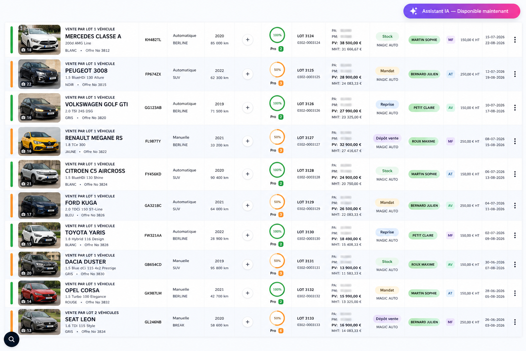Click reference 0302-0003130

coord(309,239)
